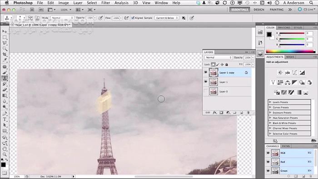318x179 pixels.
Task: Switch to the Masks tab
Action: (x=290, y=57)
